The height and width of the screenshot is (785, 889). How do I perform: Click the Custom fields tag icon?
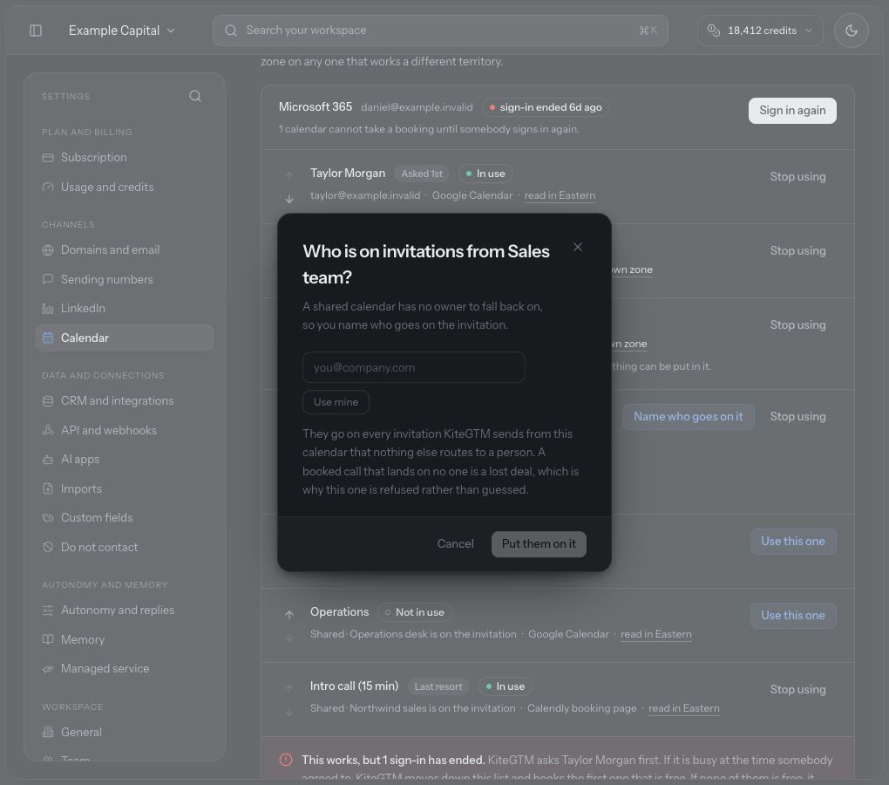[x=48, y=518]
